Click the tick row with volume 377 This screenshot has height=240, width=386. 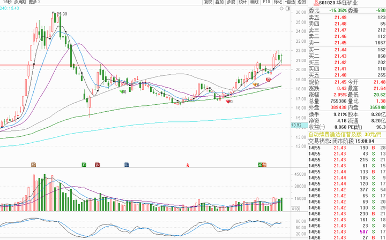347,190
